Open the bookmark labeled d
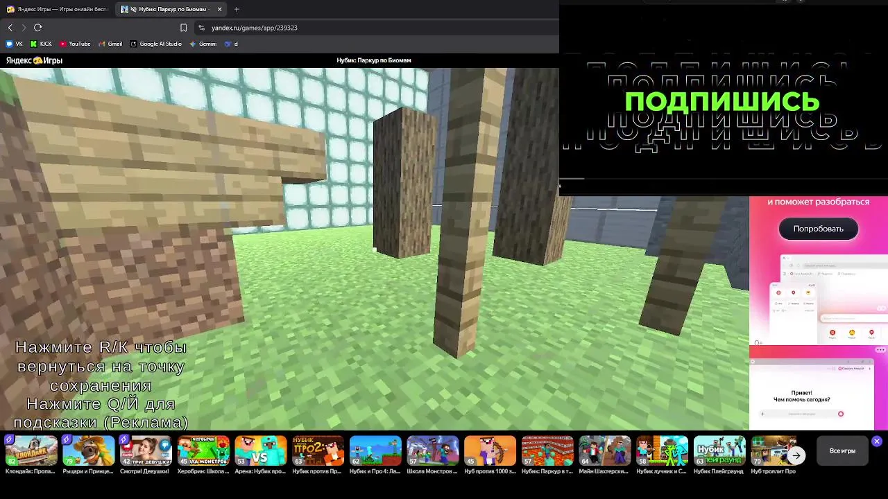 click(231, 44)
